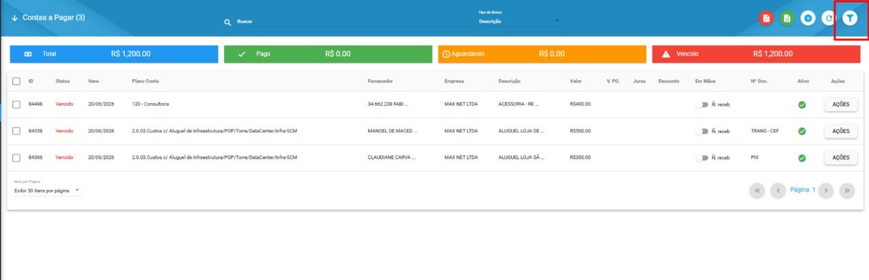
Task: Open AÇÕES for 120 - Consultoria row
Action: pos(840,104)
